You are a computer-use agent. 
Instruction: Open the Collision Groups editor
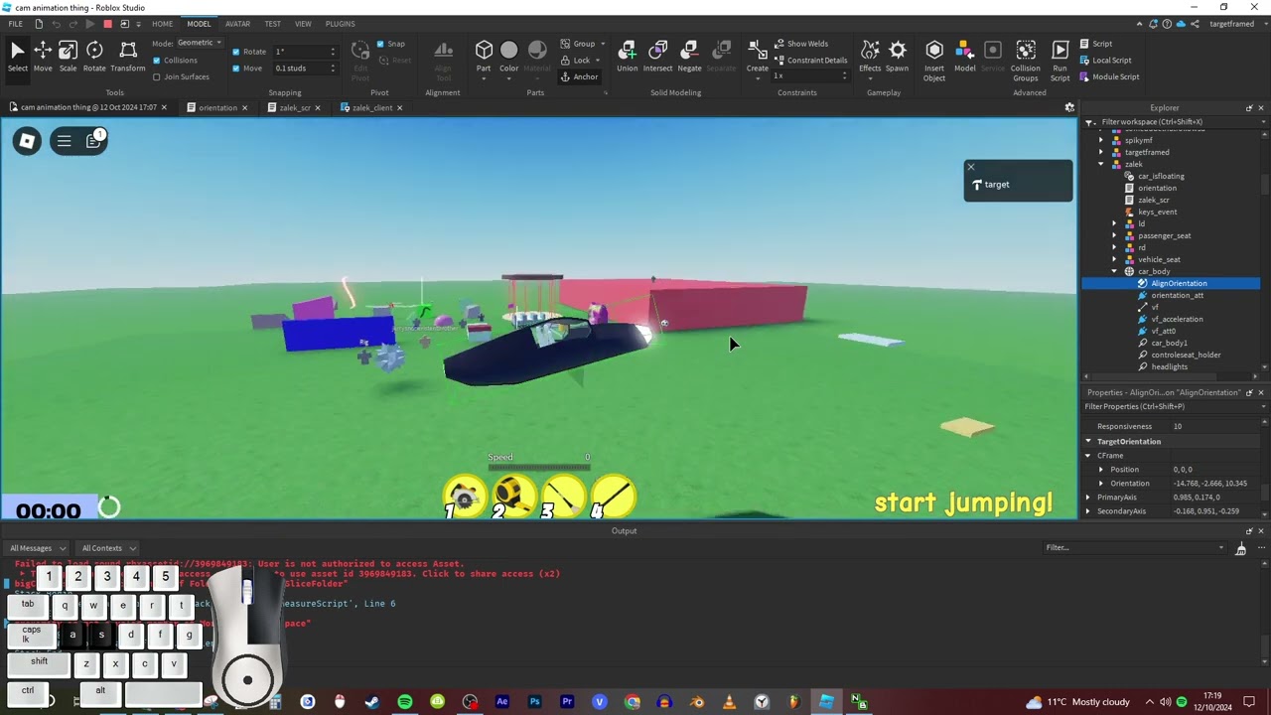tap(1026, 60)
